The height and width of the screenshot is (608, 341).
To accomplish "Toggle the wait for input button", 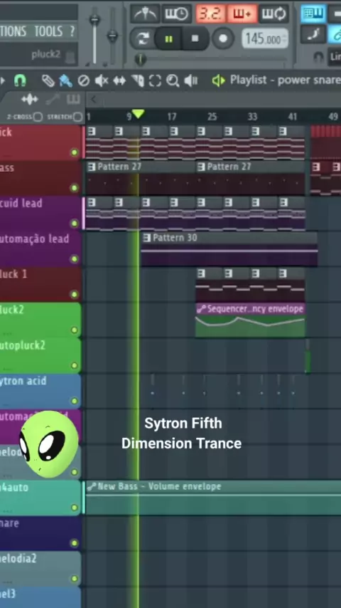I will [x=176, y=14].
